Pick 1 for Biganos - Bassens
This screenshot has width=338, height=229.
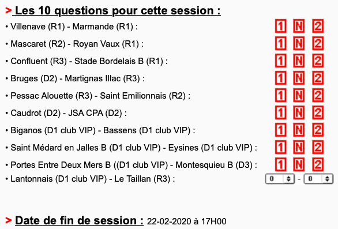point(280,130)
